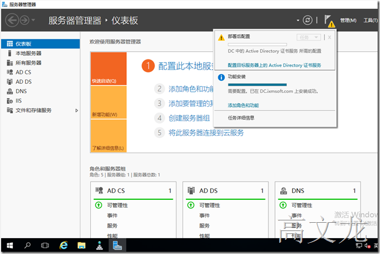Click the IIS sidebar icon
This screenshot has width=380, height=254.
(x=9, y=101)
